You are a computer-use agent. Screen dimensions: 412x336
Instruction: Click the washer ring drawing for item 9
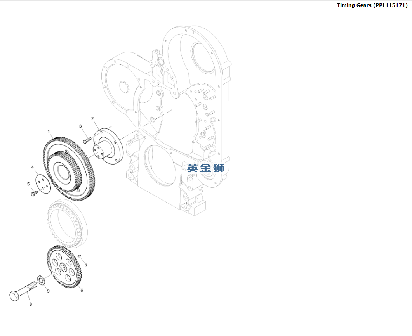pos(41,281)
